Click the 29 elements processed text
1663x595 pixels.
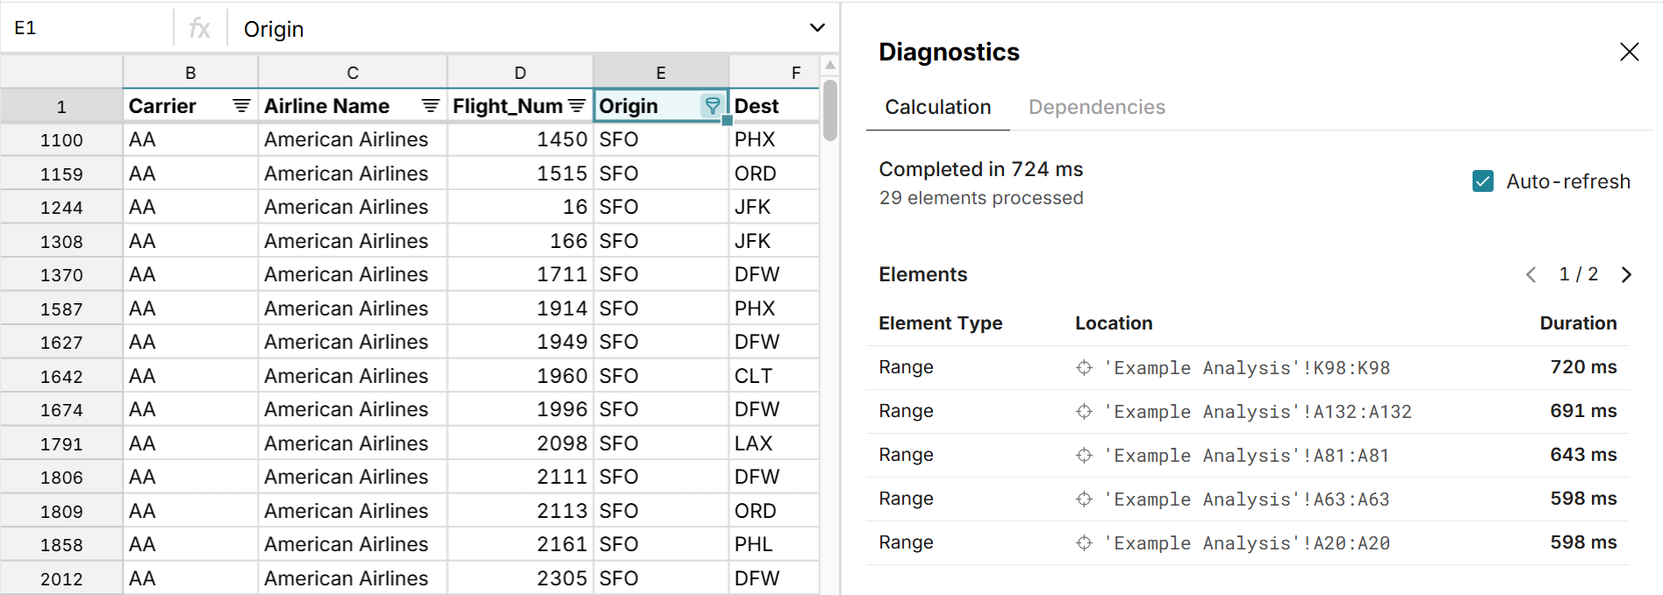(981, 198)
